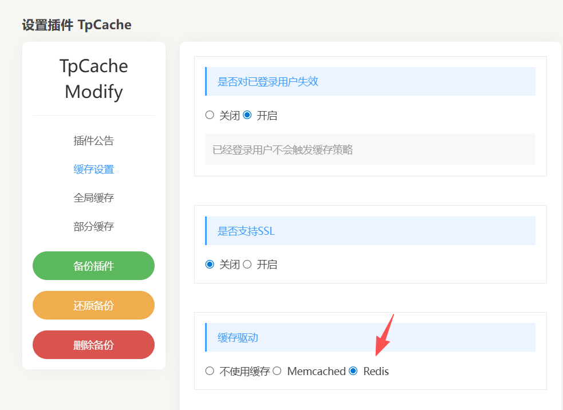Select 关闭 radio under 是否支持SSL
The width and height of the screenshot is (563, 410).
coord(210,265)
